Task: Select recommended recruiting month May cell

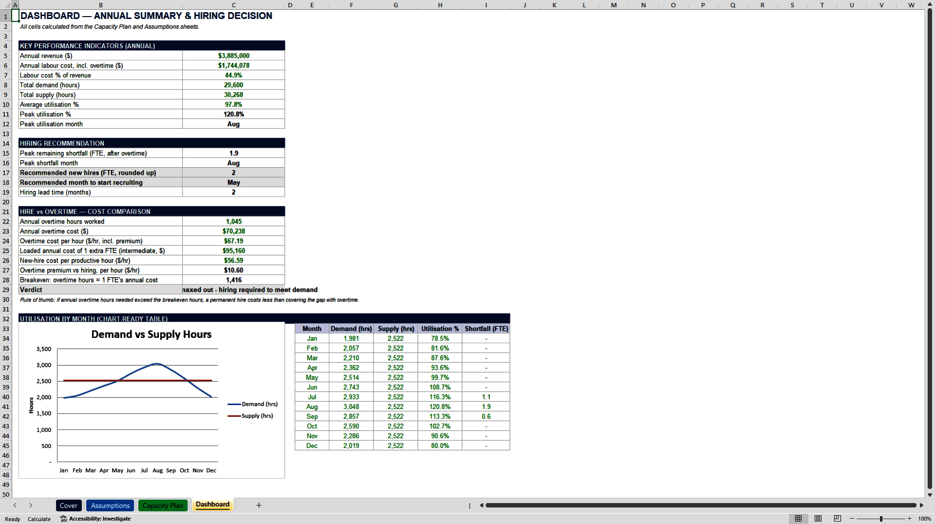Action: [234, 183]
